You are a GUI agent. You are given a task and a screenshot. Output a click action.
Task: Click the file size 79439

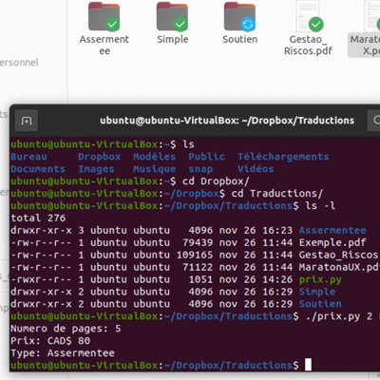click(x=198, y=243)
